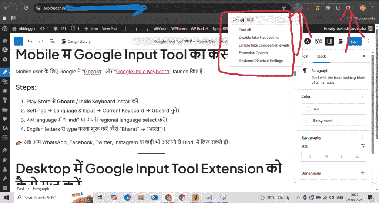Open Chrome profile avatar
Image resolution: width=379 pixels, height=203 pixels.
(x=363, y=8)
